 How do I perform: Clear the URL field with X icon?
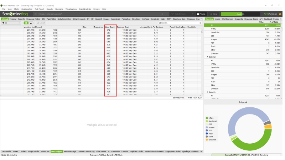click(162, 14)
